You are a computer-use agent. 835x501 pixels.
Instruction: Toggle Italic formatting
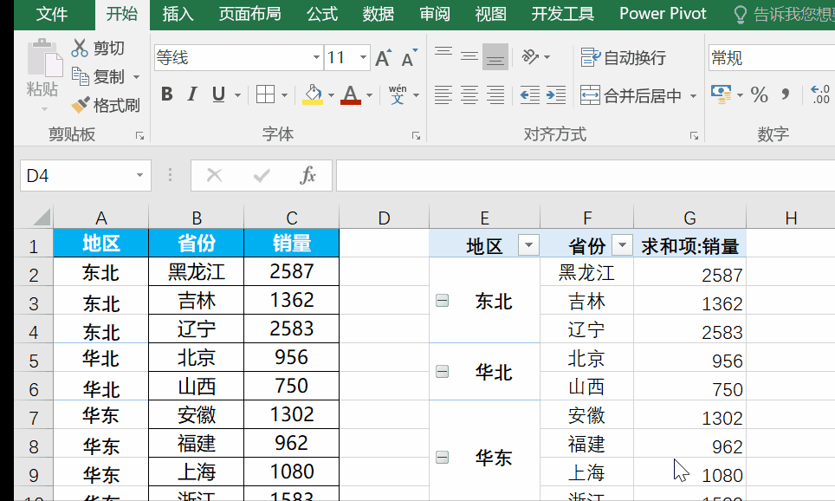[192, 94]
